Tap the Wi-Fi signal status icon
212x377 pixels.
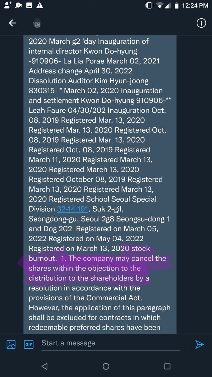160,5
